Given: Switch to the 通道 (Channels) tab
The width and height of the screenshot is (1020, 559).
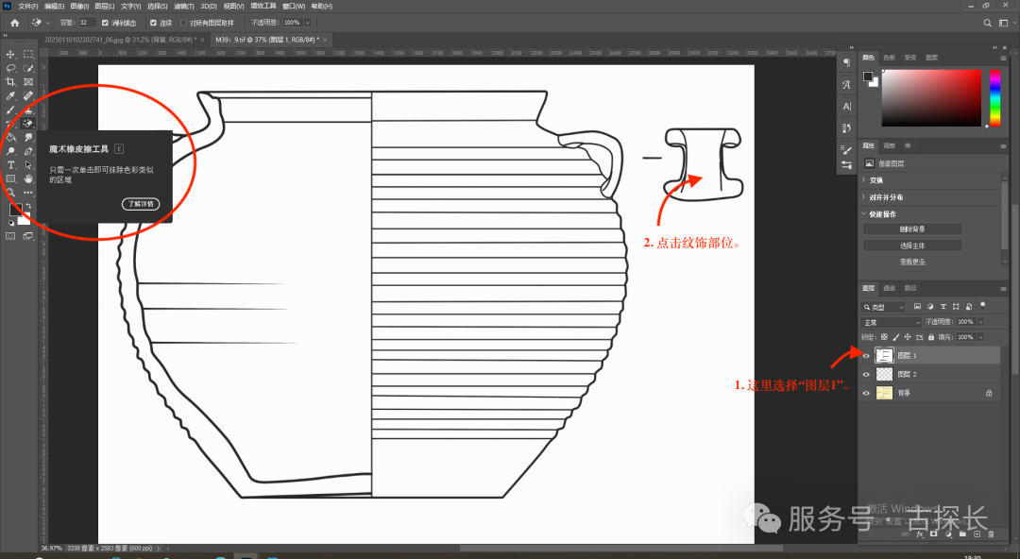Looking at the screenshot, I should click(890, 288).
